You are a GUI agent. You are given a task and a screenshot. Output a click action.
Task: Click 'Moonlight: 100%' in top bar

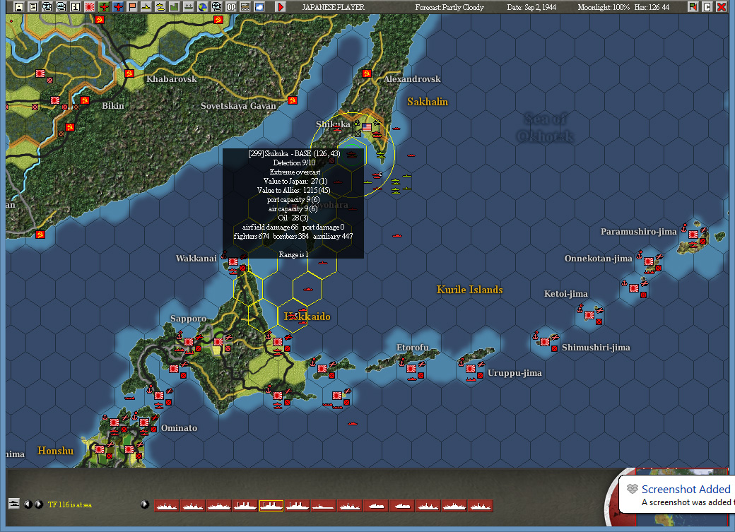pyautogui.click(x=604, y=7)
